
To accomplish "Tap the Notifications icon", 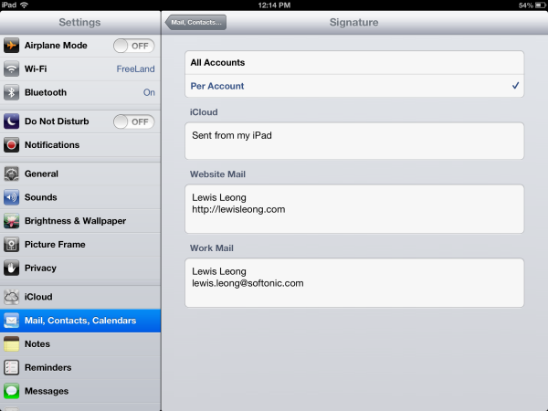I will click(12, 144).
